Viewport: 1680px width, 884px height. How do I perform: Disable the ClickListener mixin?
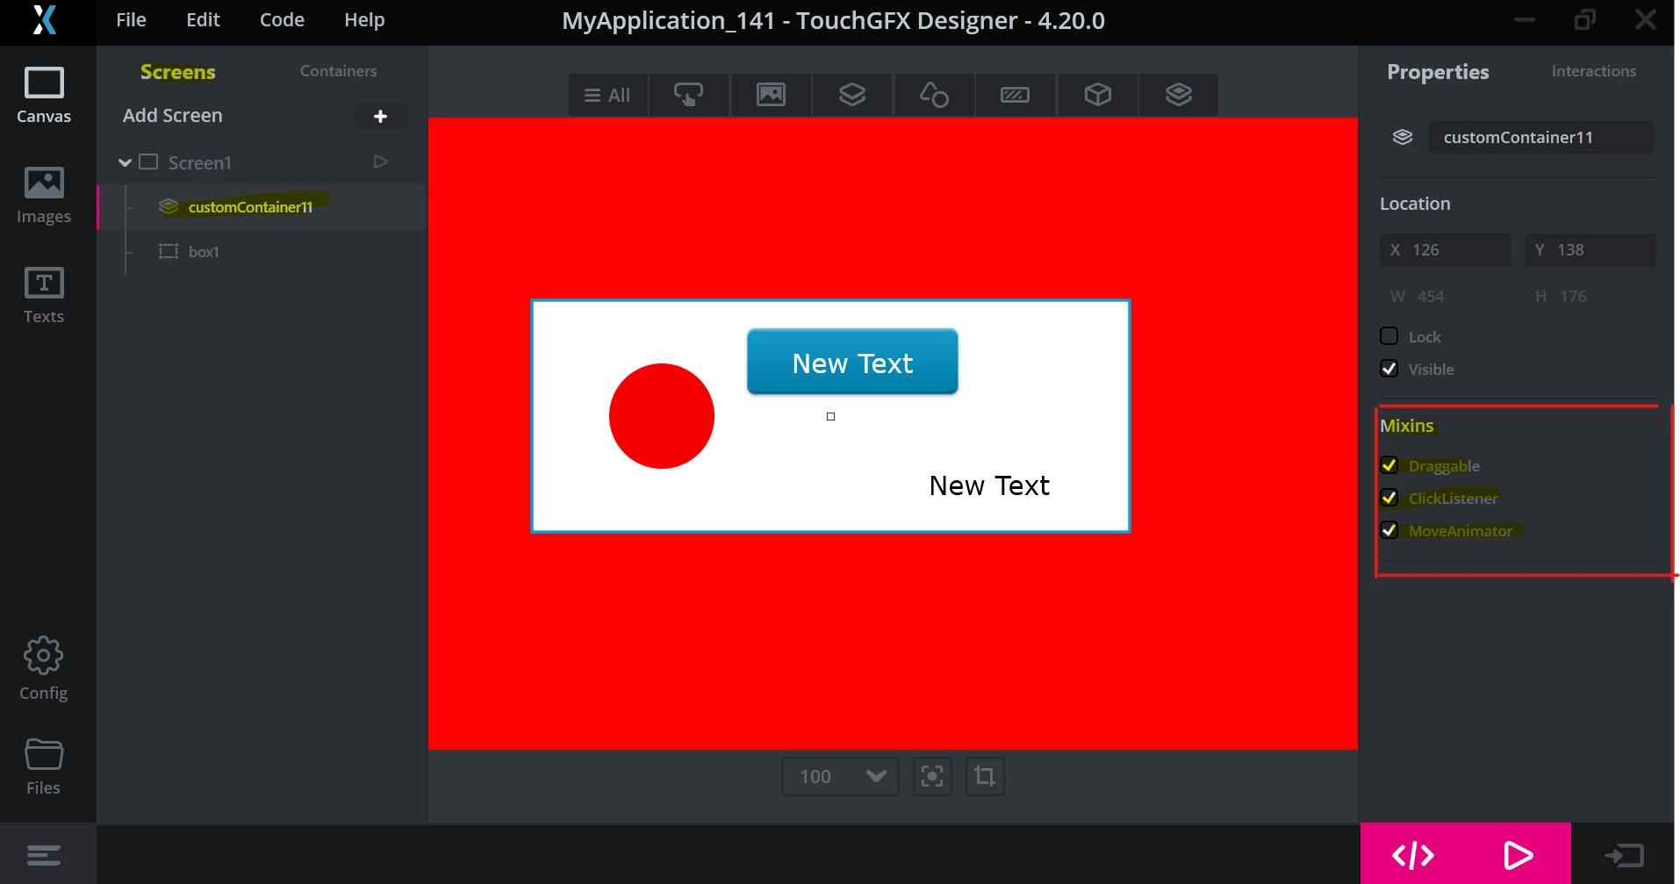point(1389,498)
